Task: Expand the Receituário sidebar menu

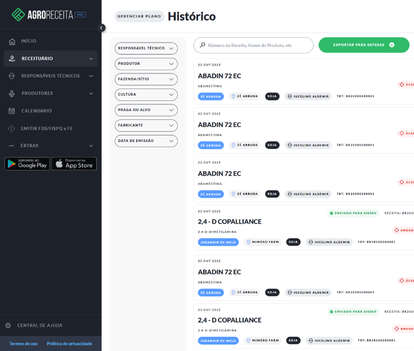Action: pyautogui.click(x=50, y=58)
